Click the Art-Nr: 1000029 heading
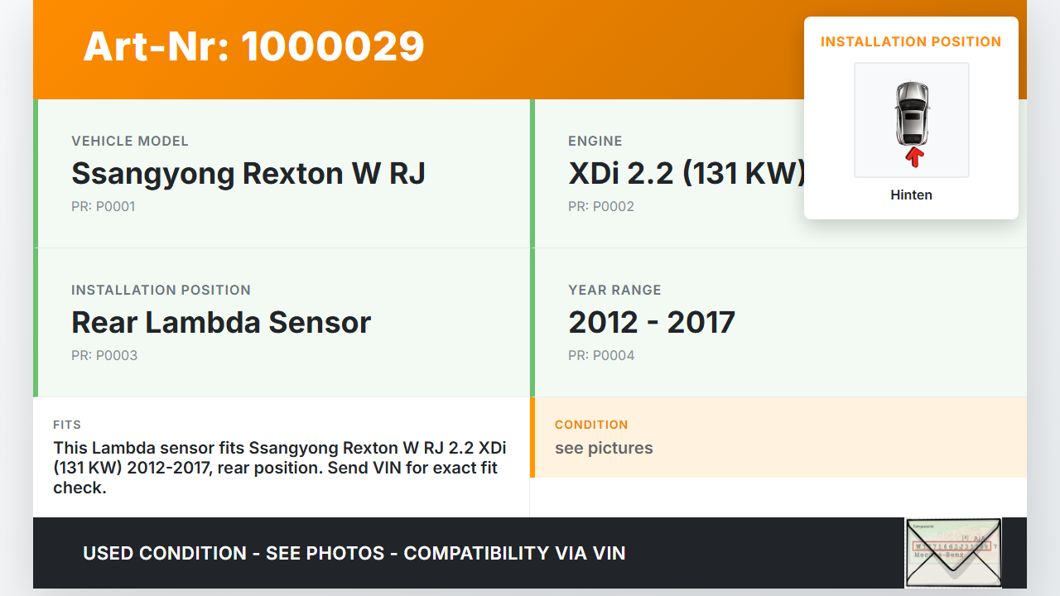The height and width of the screenshot is (596, 1060). click(253, 46)
